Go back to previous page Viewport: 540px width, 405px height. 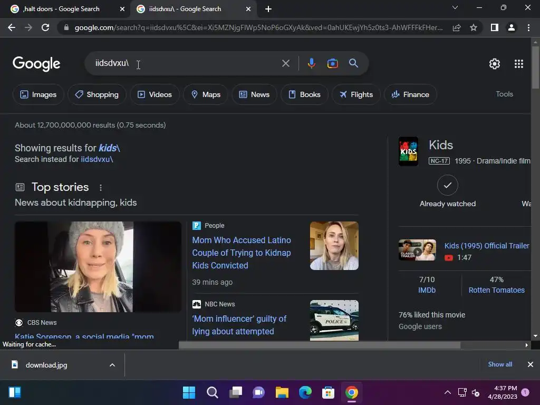coord(12,27)
